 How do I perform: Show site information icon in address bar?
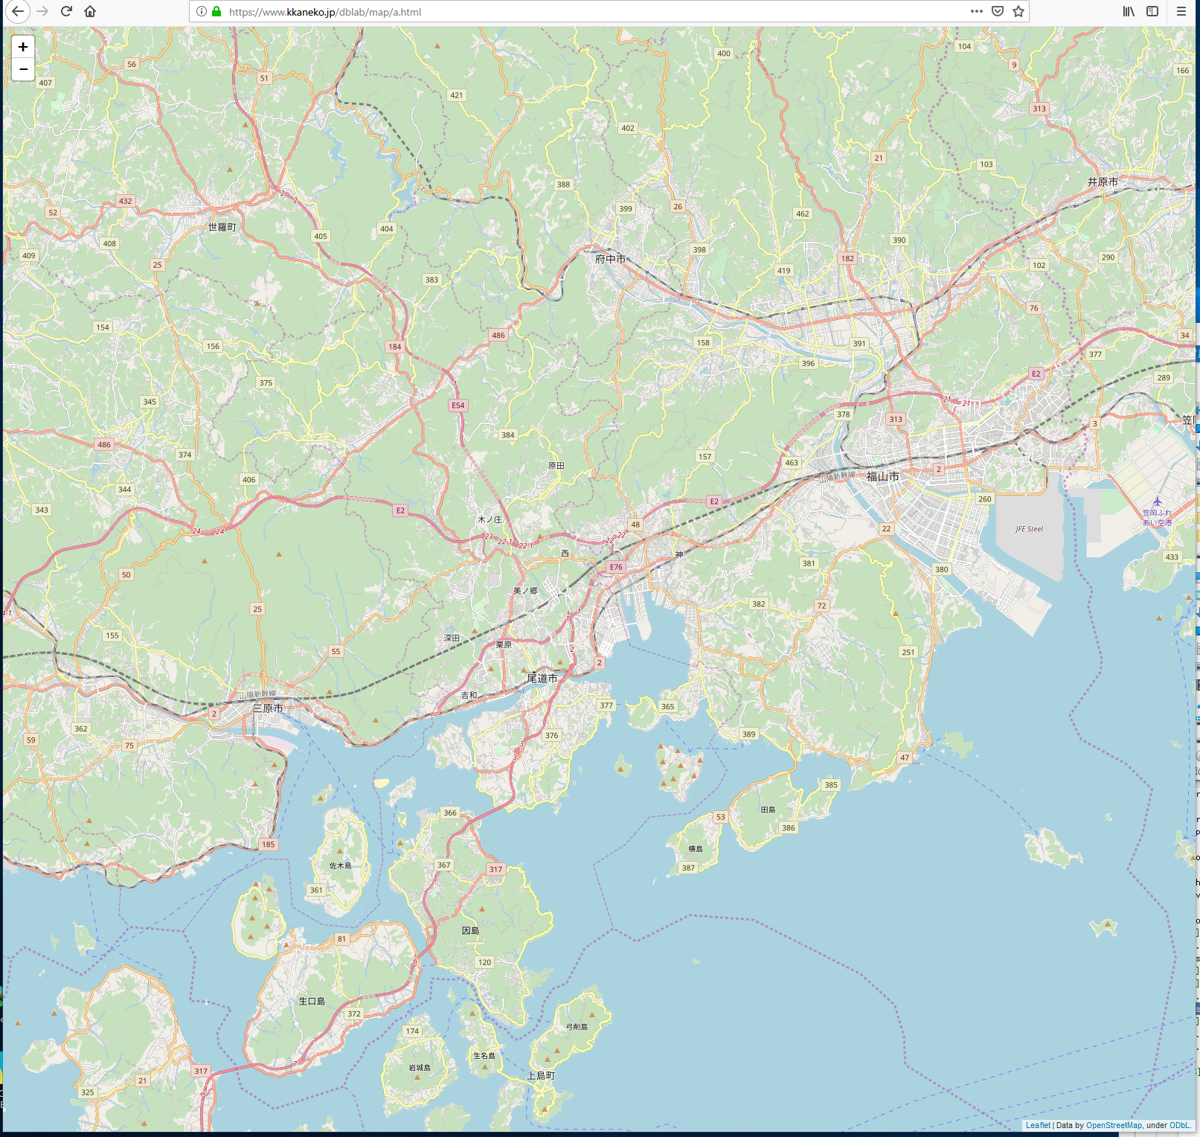click(x=201, y=11)
